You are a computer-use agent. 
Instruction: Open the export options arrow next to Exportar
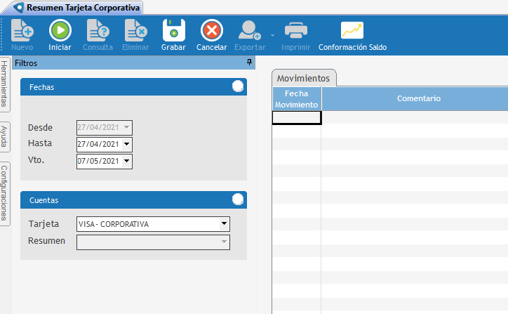(x=272, y=34)
